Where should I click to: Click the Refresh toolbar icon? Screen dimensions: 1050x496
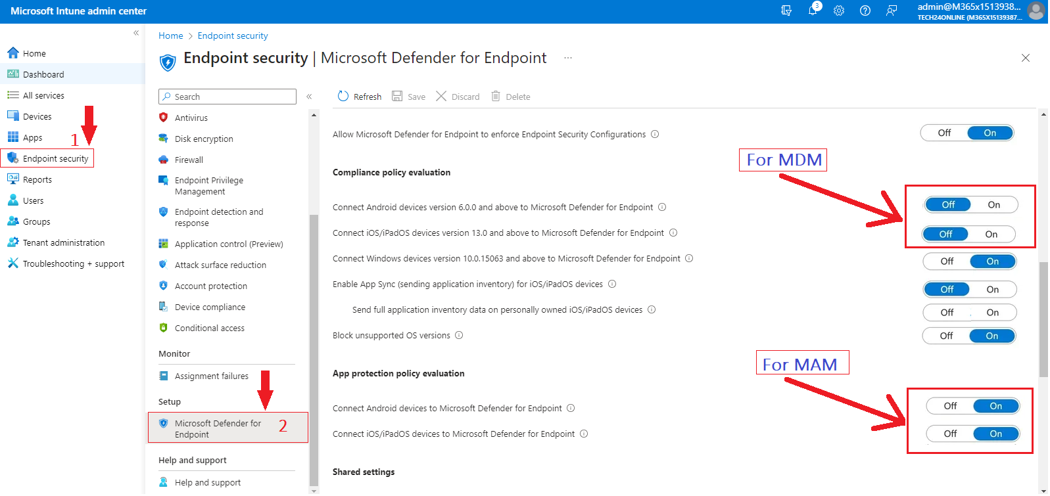(x=343, y=97)
